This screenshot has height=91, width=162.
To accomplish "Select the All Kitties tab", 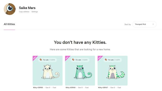I will 9,24.
